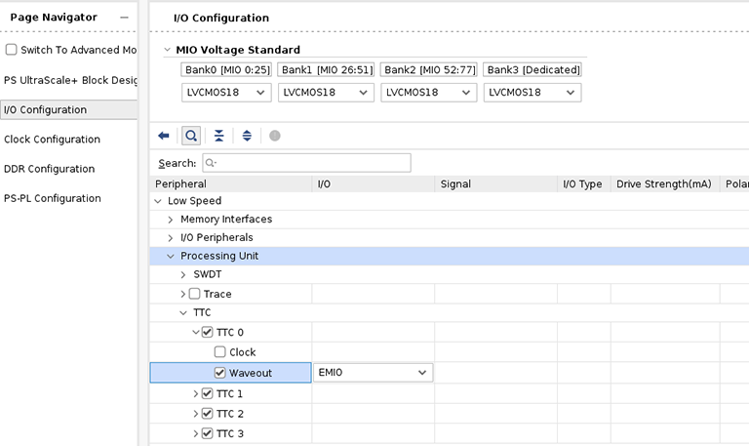Screen dimensions: 749x446
Task: Click the Search input field
Action: [x=306, y=163]
